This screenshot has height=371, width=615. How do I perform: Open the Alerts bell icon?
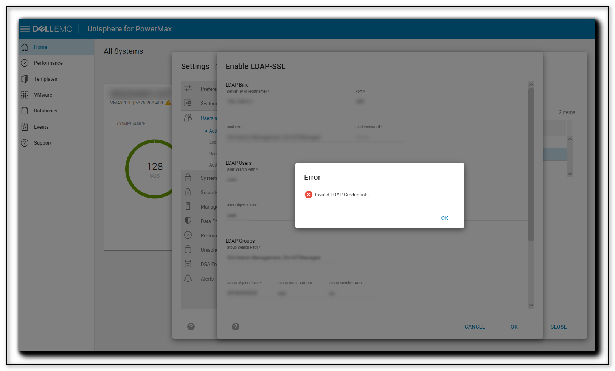[188, 278]
